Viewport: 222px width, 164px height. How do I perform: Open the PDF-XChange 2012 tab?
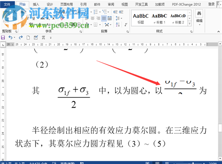click(186, 4)
